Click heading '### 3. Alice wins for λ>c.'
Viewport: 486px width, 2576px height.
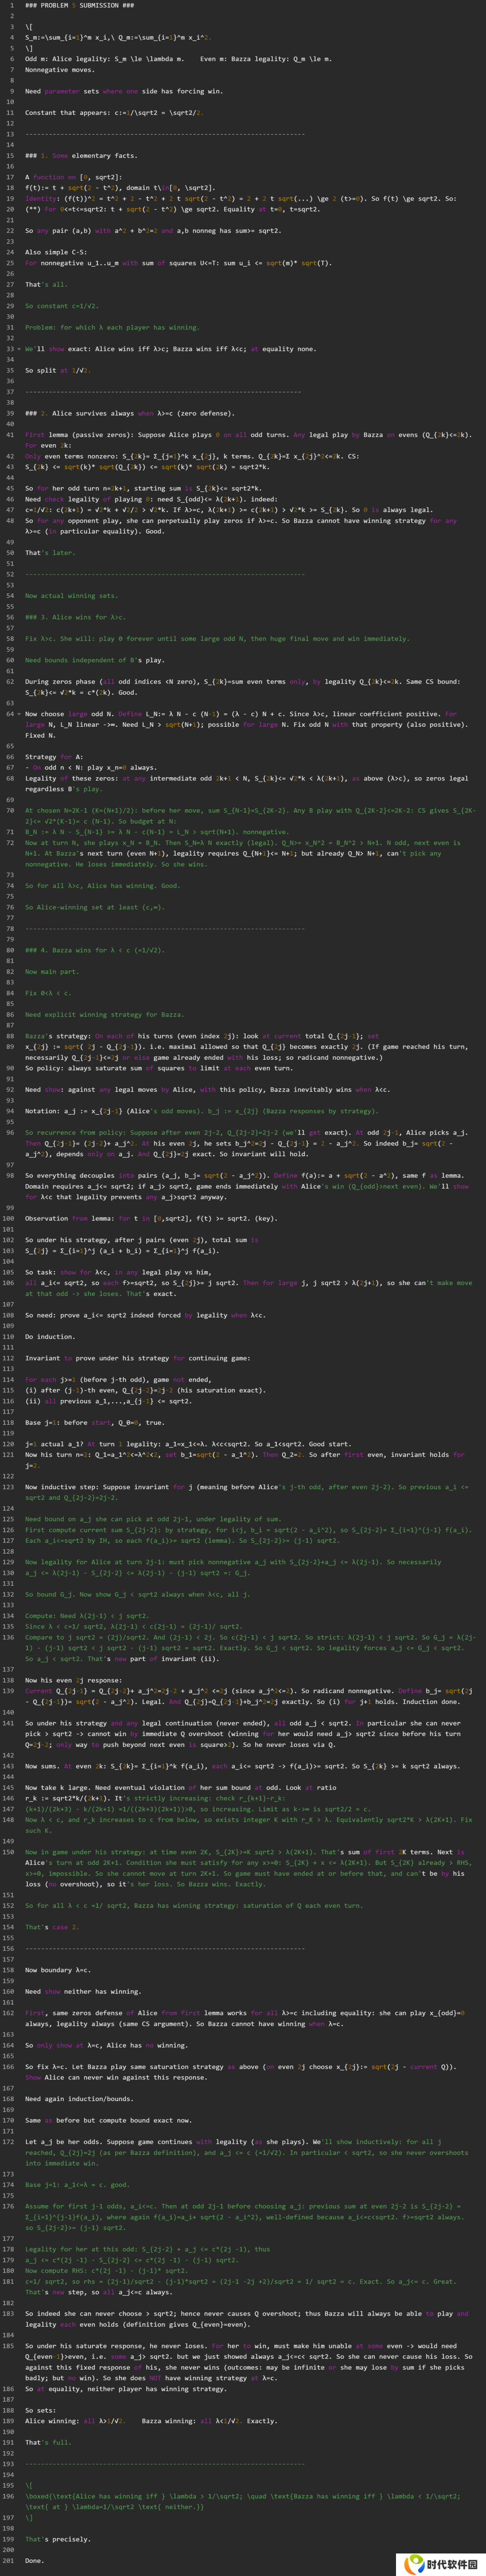tap(76, 617)
